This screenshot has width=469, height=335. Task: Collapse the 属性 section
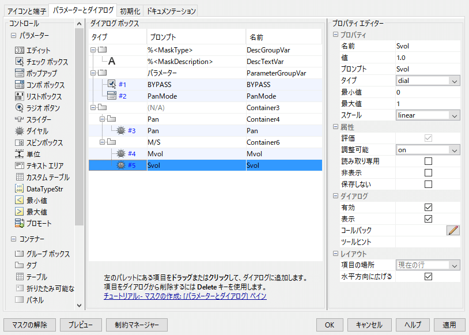pos(335,127)
